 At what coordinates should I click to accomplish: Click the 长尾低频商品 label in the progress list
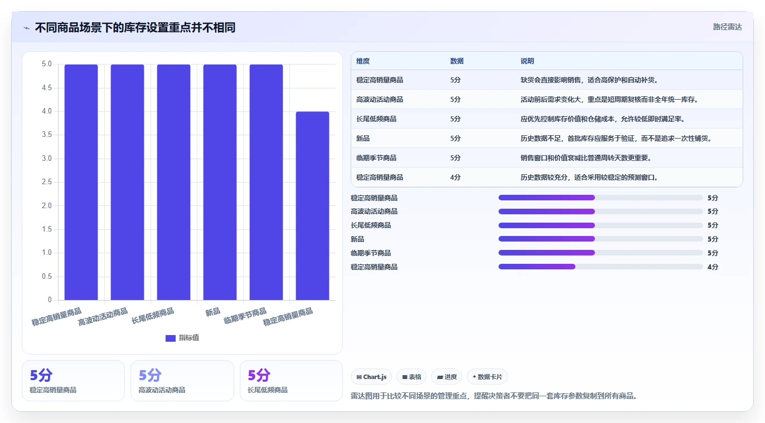[x=371, y=225]
